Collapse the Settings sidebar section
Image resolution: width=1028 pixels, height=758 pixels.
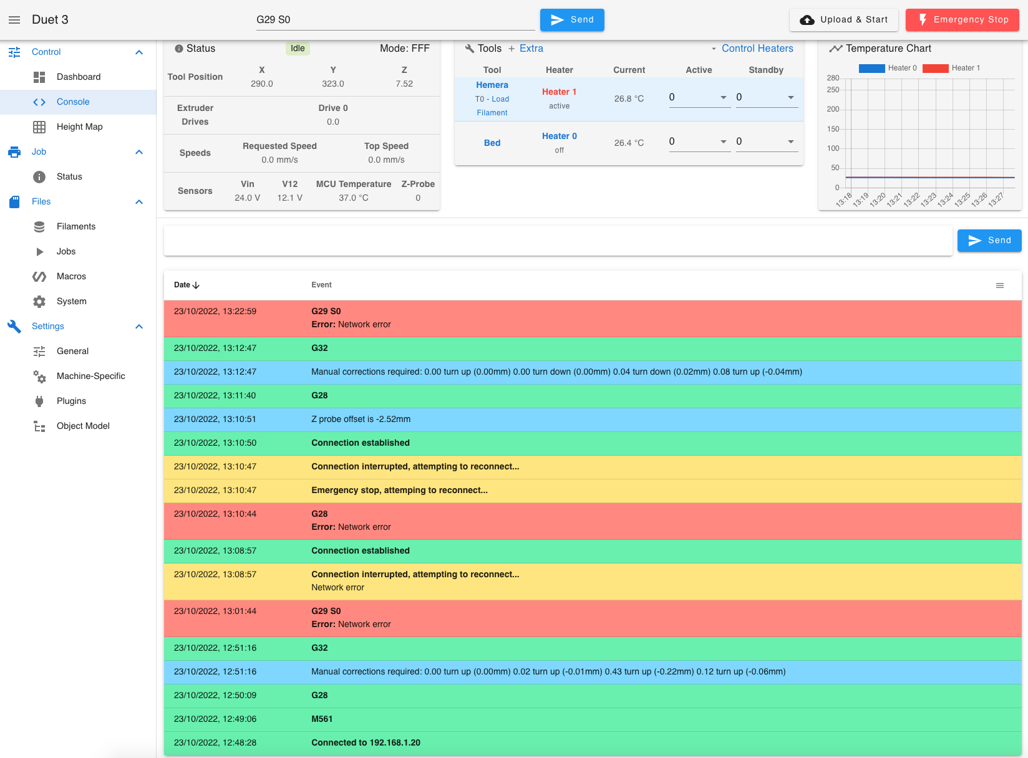pos(139,327)
